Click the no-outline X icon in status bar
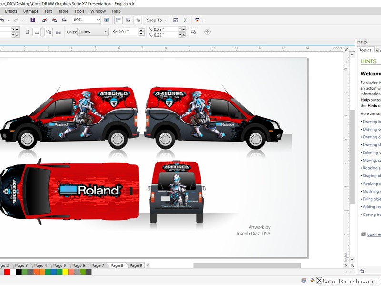 (319, 280)
